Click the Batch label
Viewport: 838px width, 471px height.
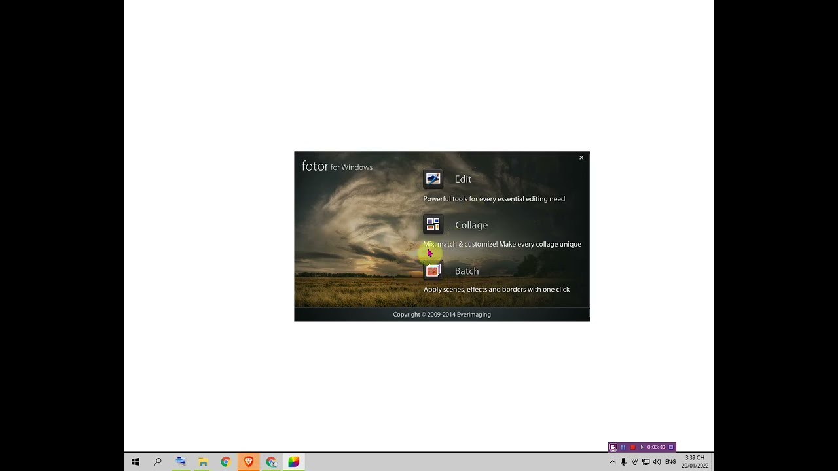coord(467,271)
